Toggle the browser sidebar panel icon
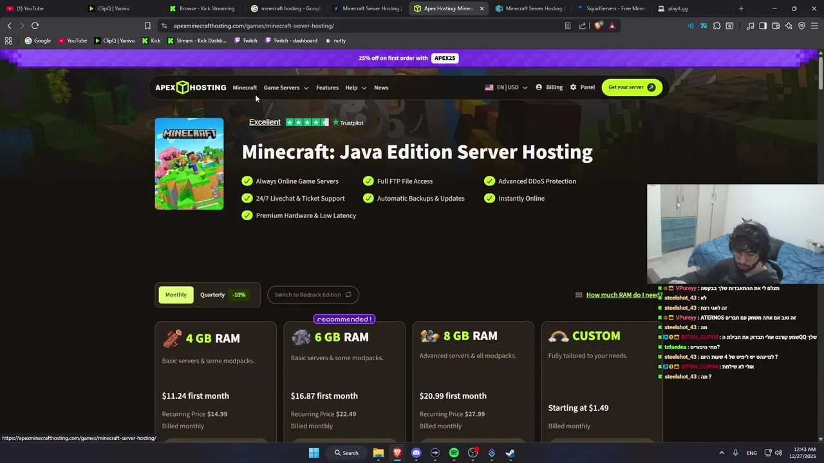 tap(763, 26)
